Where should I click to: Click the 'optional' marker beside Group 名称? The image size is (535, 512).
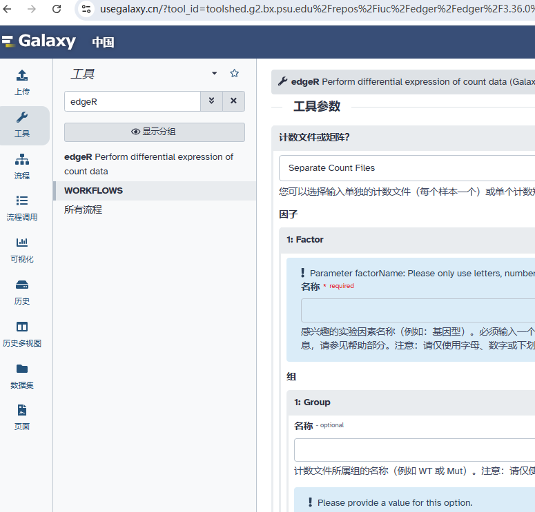331,425
